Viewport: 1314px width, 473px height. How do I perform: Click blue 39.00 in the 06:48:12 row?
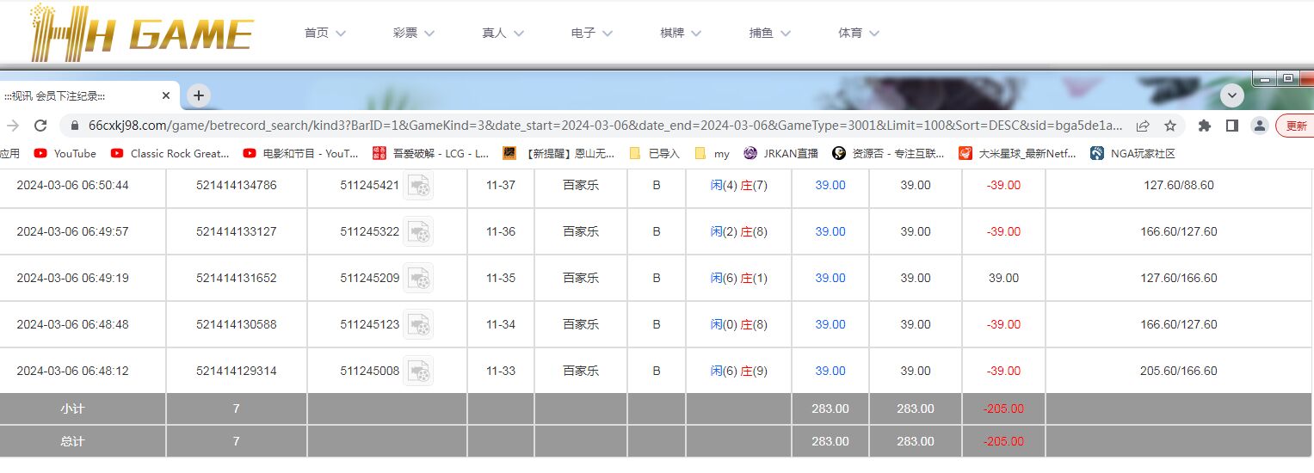click(x=830, y=371)
